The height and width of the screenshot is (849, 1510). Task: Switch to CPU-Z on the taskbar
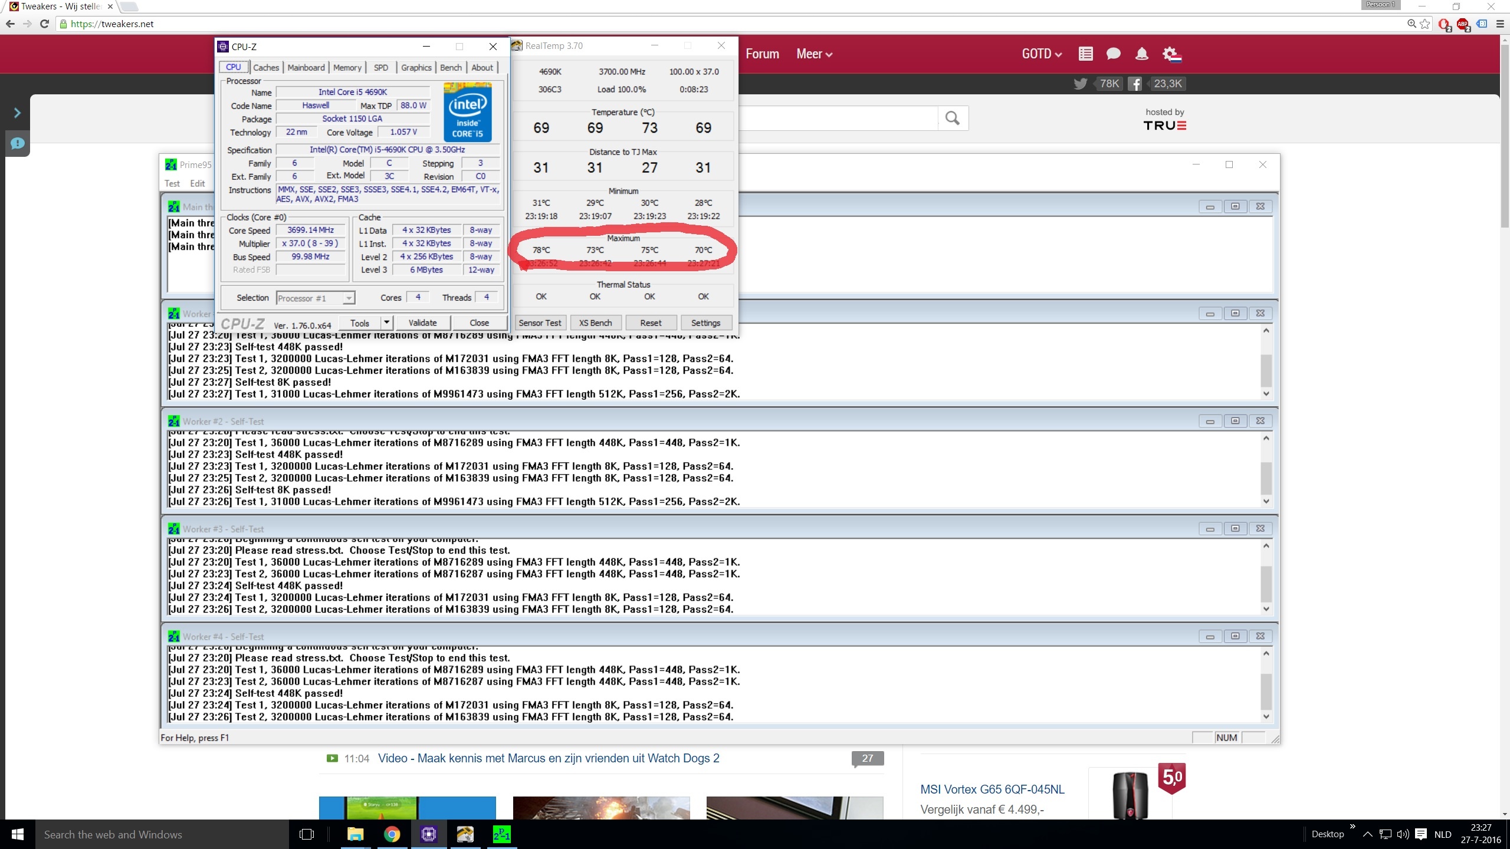pos(429,834)
